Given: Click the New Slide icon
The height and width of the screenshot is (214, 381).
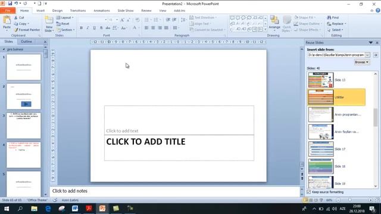Looking at the screenshot, I should click(49, 20).
